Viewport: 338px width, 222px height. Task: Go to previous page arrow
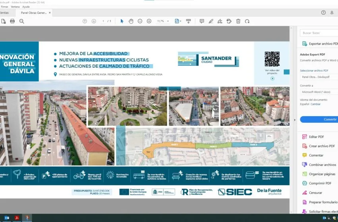coord(85,21)
